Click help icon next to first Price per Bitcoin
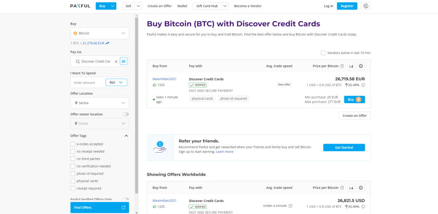 (342, 66)
